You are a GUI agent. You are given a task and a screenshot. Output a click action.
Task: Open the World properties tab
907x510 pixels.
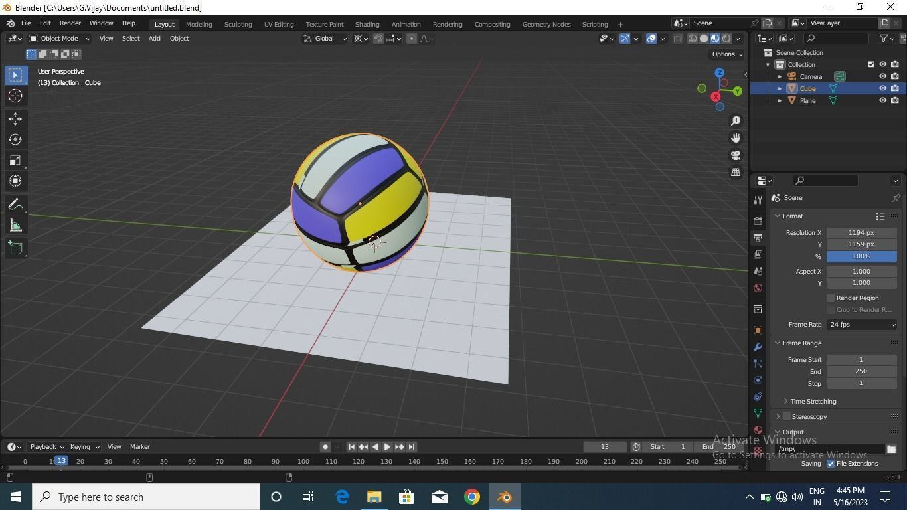tap(758, 288)
